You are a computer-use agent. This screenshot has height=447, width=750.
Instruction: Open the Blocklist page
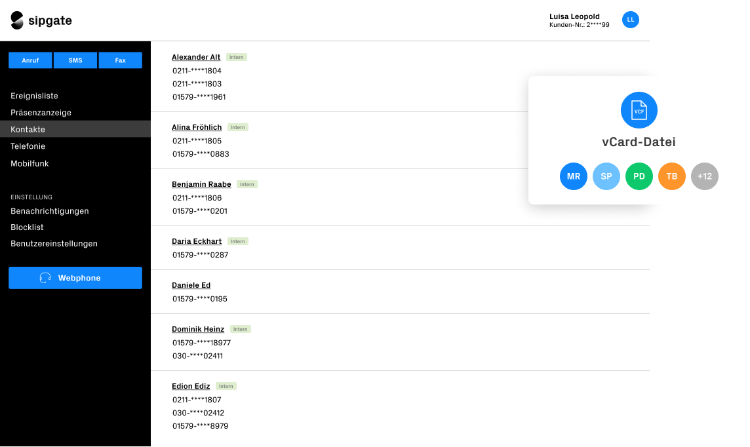click(27, 227)
